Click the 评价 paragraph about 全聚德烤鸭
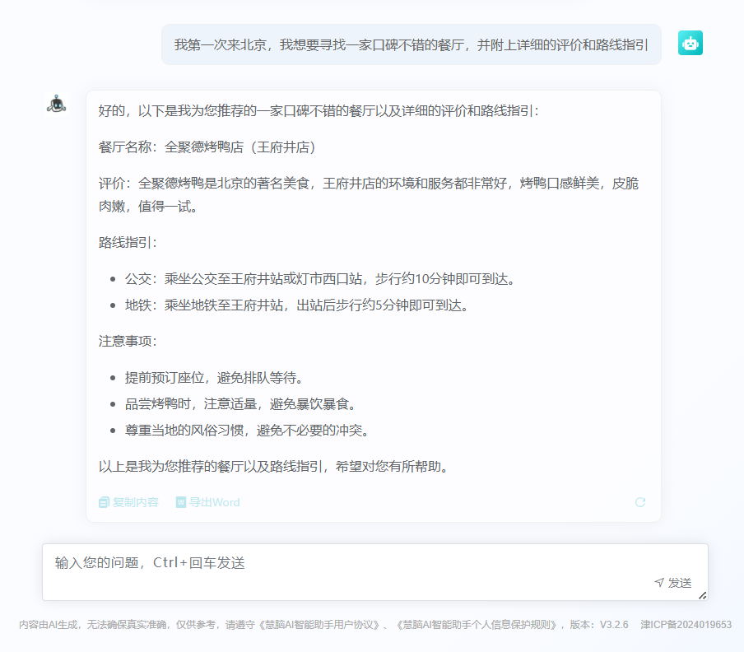The width and height of the screenshot is (744, 652). [x=369, y=194]
